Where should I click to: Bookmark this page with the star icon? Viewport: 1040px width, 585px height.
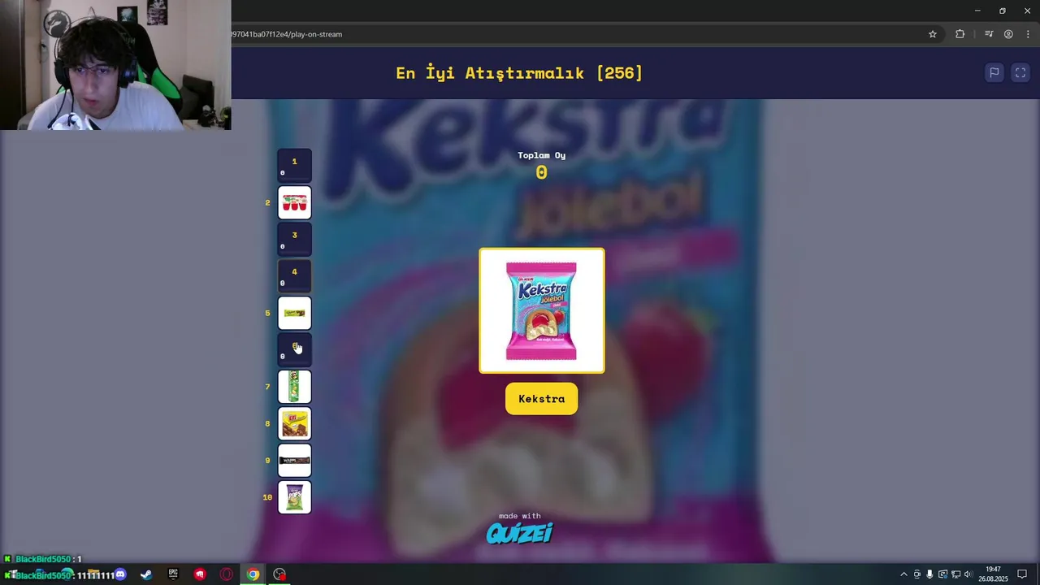[933, 34]
